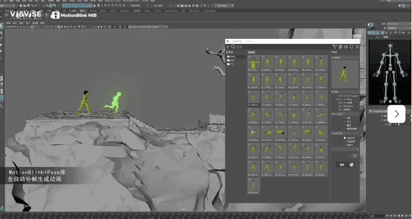Select the third folder in the folder tree
The image size is (412, 219).
coord(230,64)
